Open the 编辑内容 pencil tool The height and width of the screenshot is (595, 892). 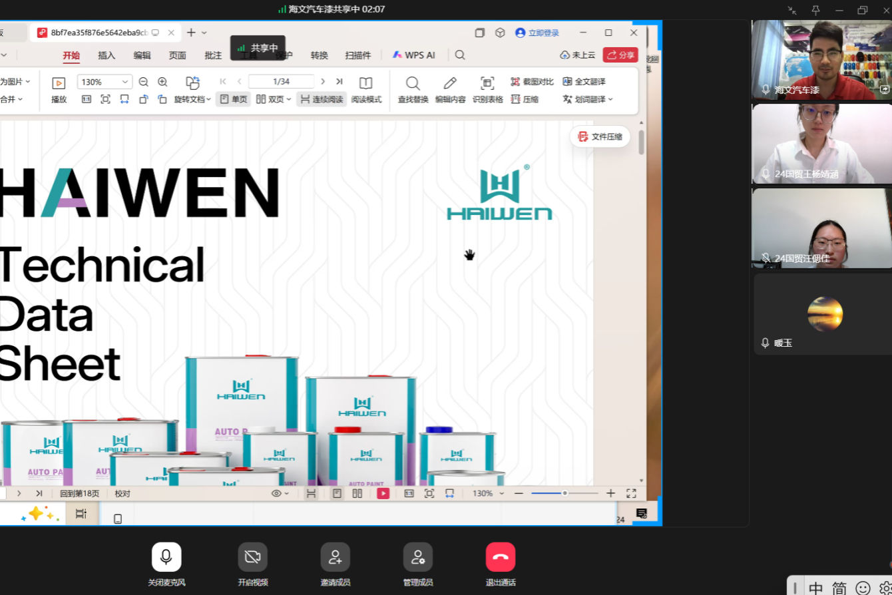coord(450,83)
